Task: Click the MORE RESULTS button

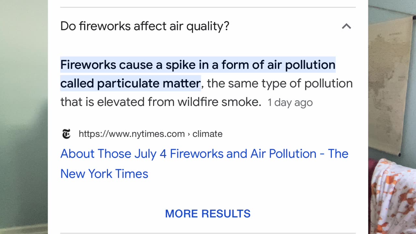Action: (208, 214)
